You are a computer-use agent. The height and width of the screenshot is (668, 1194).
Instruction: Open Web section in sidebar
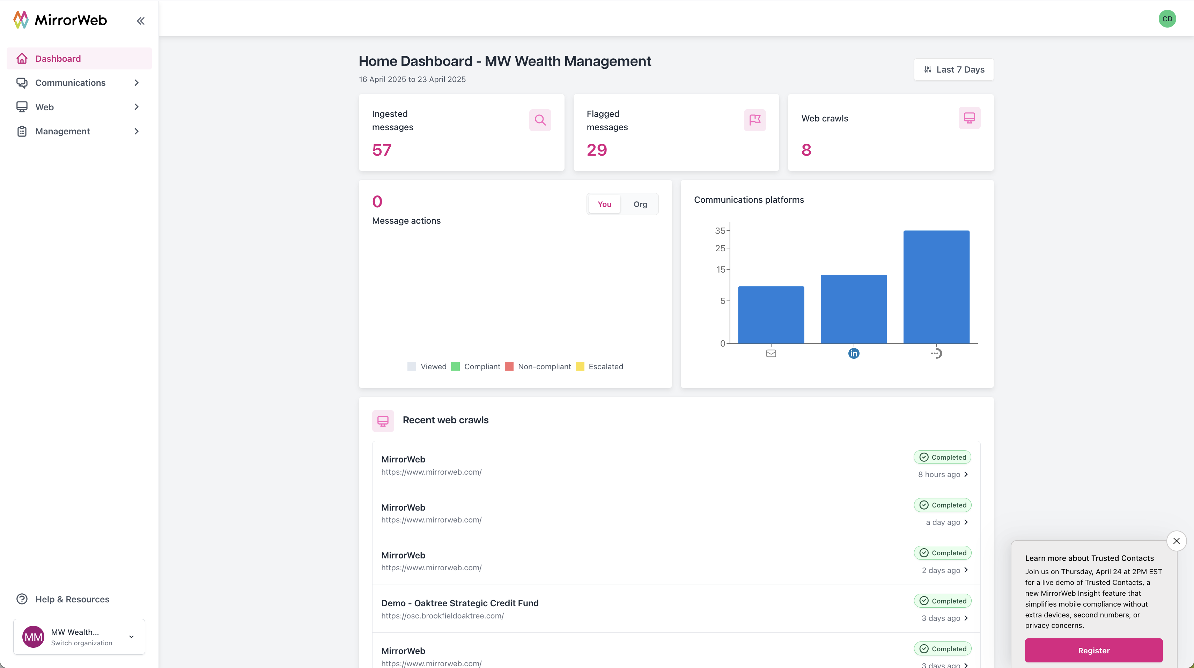click(79, 107)
